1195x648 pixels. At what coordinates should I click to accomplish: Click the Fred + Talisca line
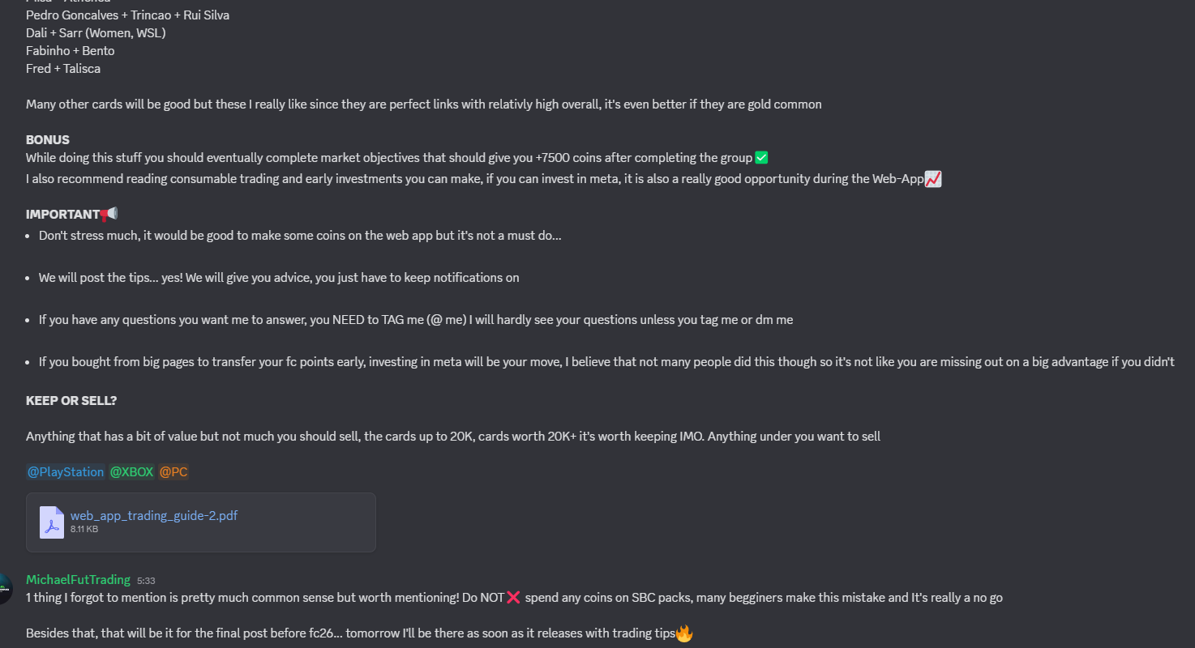tap(63, 68)
